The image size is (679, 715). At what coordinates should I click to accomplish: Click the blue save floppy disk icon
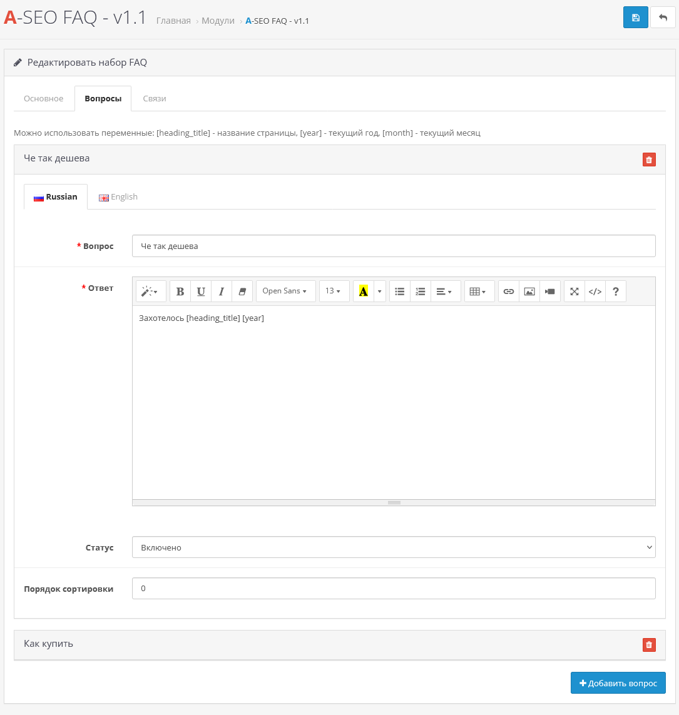[x=635, y=18]
